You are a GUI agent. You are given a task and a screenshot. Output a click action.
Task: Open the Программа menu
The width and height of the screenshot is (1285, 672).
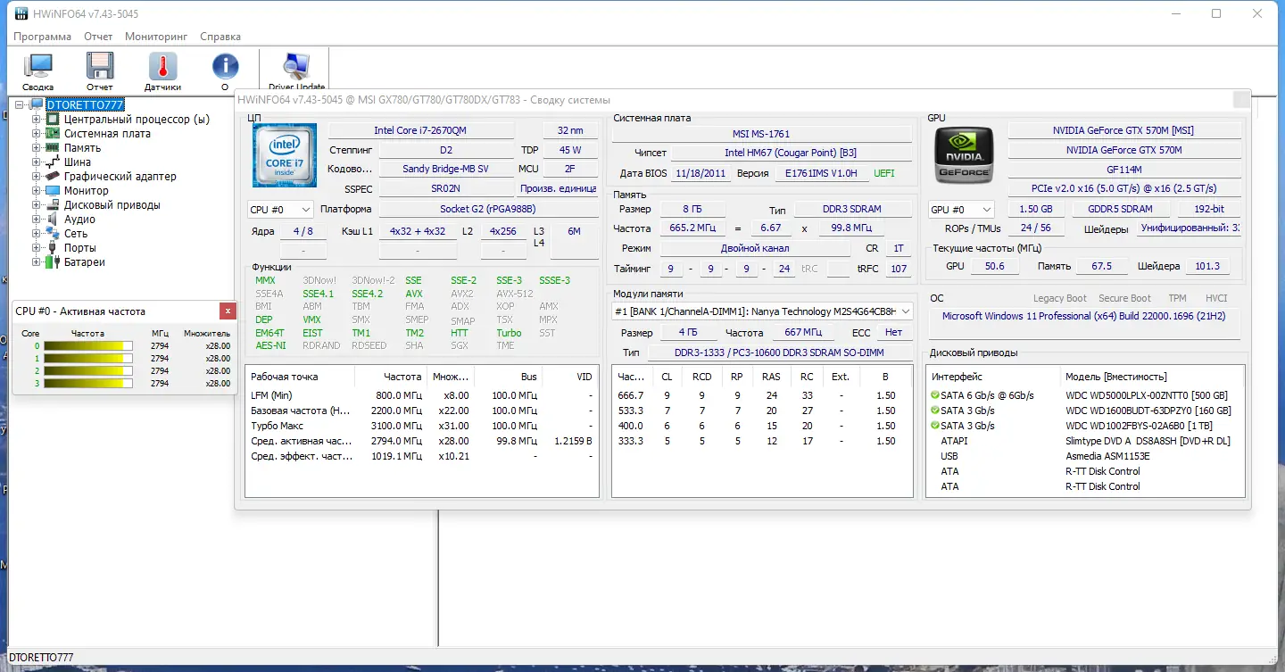[x=42, y=37]
